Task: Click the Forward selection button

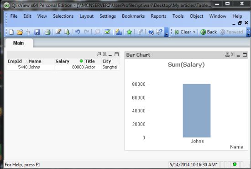Action: [x=231, y=32]
